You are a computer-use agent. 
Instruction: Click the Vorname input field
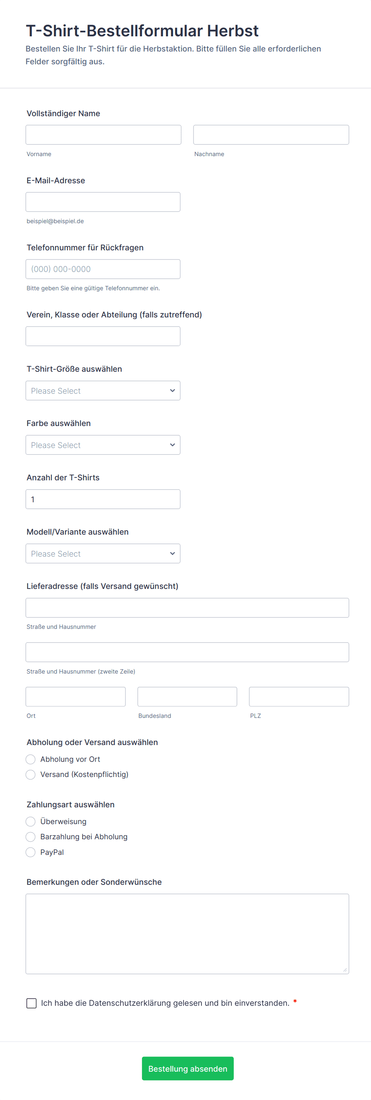(103, 135)
